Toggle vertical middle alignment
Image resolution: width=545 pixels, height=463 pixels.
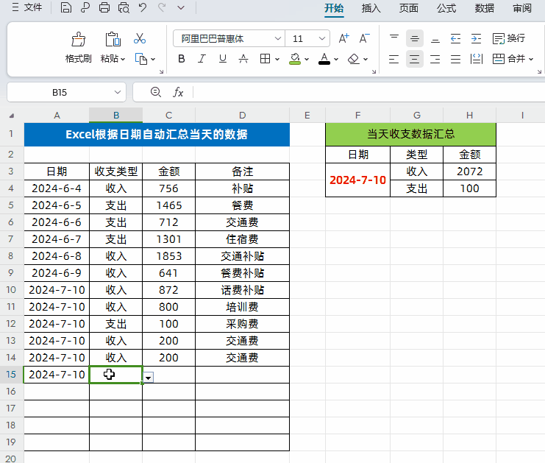[415, 38]
